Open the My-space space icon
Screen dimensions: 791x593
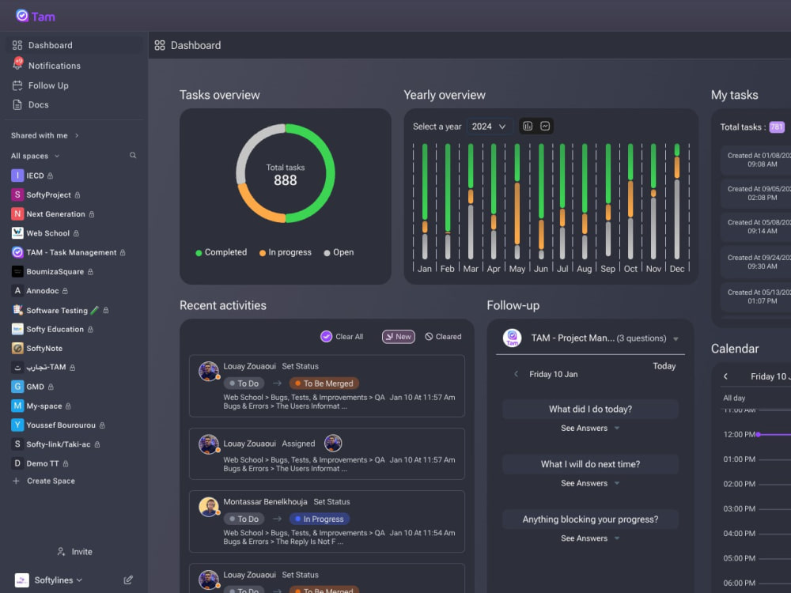[17, 406]
